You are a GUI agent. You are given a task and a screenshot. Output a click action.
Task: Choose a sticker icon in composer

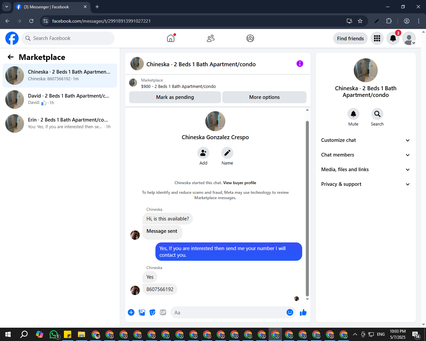(x=152, y=312)
